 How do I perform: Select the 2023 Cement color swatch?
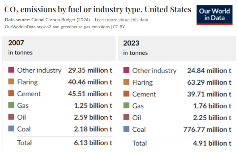(126, 94)
